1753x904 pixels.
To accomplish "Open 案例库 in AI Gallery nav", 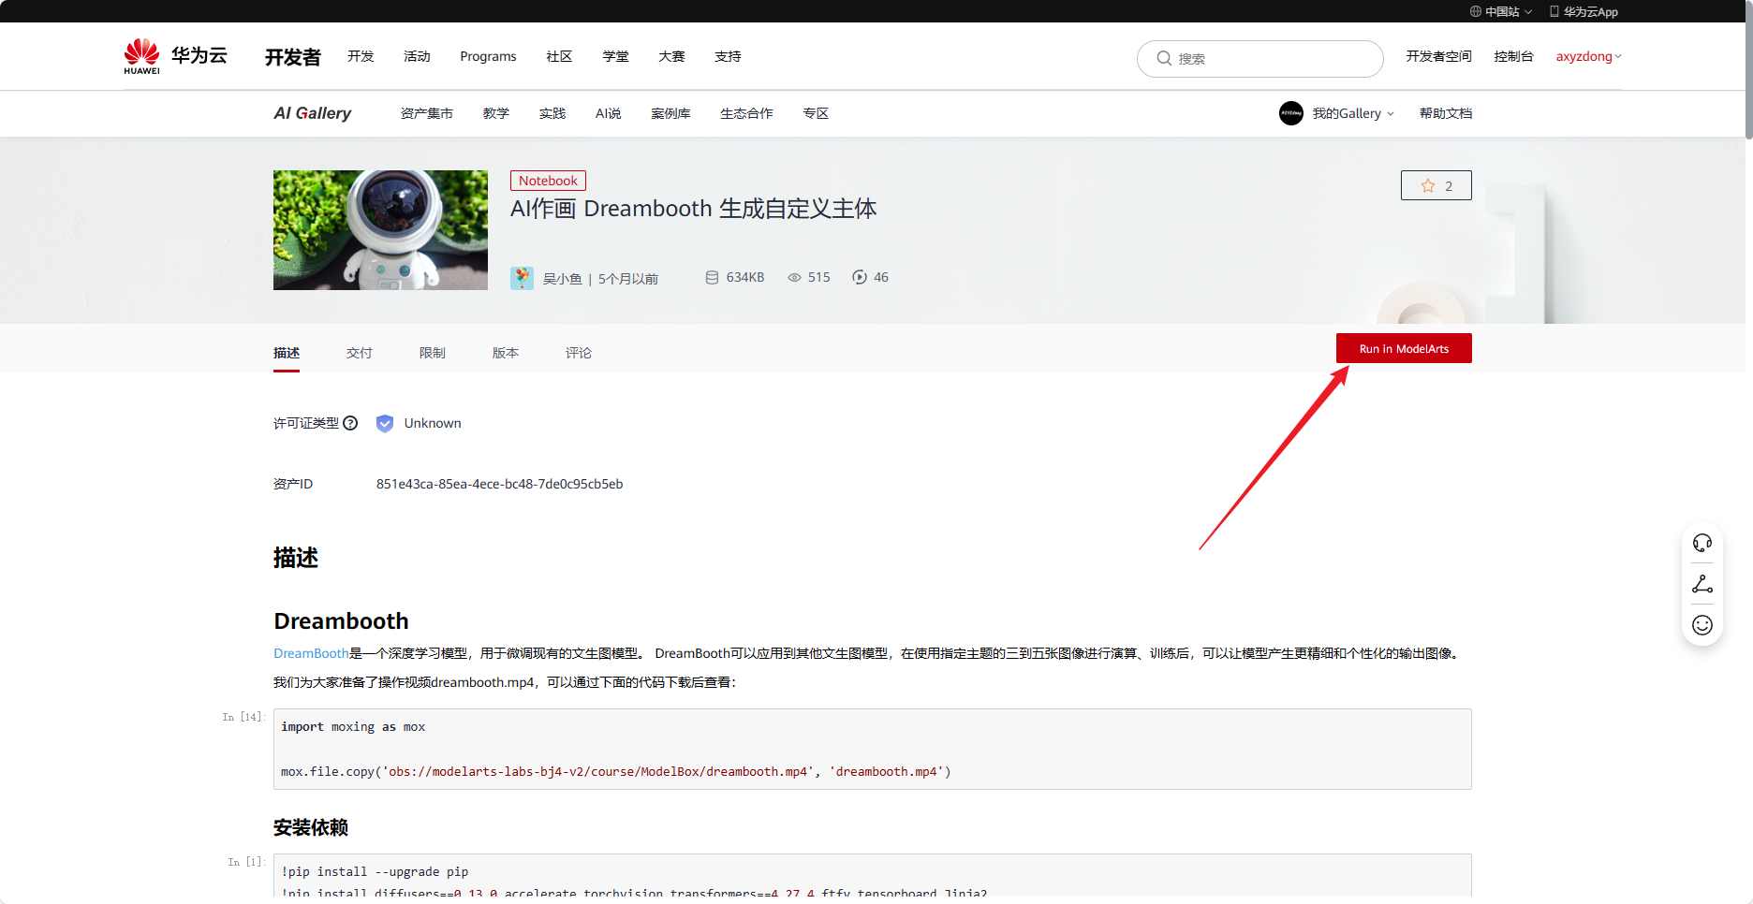I will tap(671, 113).
